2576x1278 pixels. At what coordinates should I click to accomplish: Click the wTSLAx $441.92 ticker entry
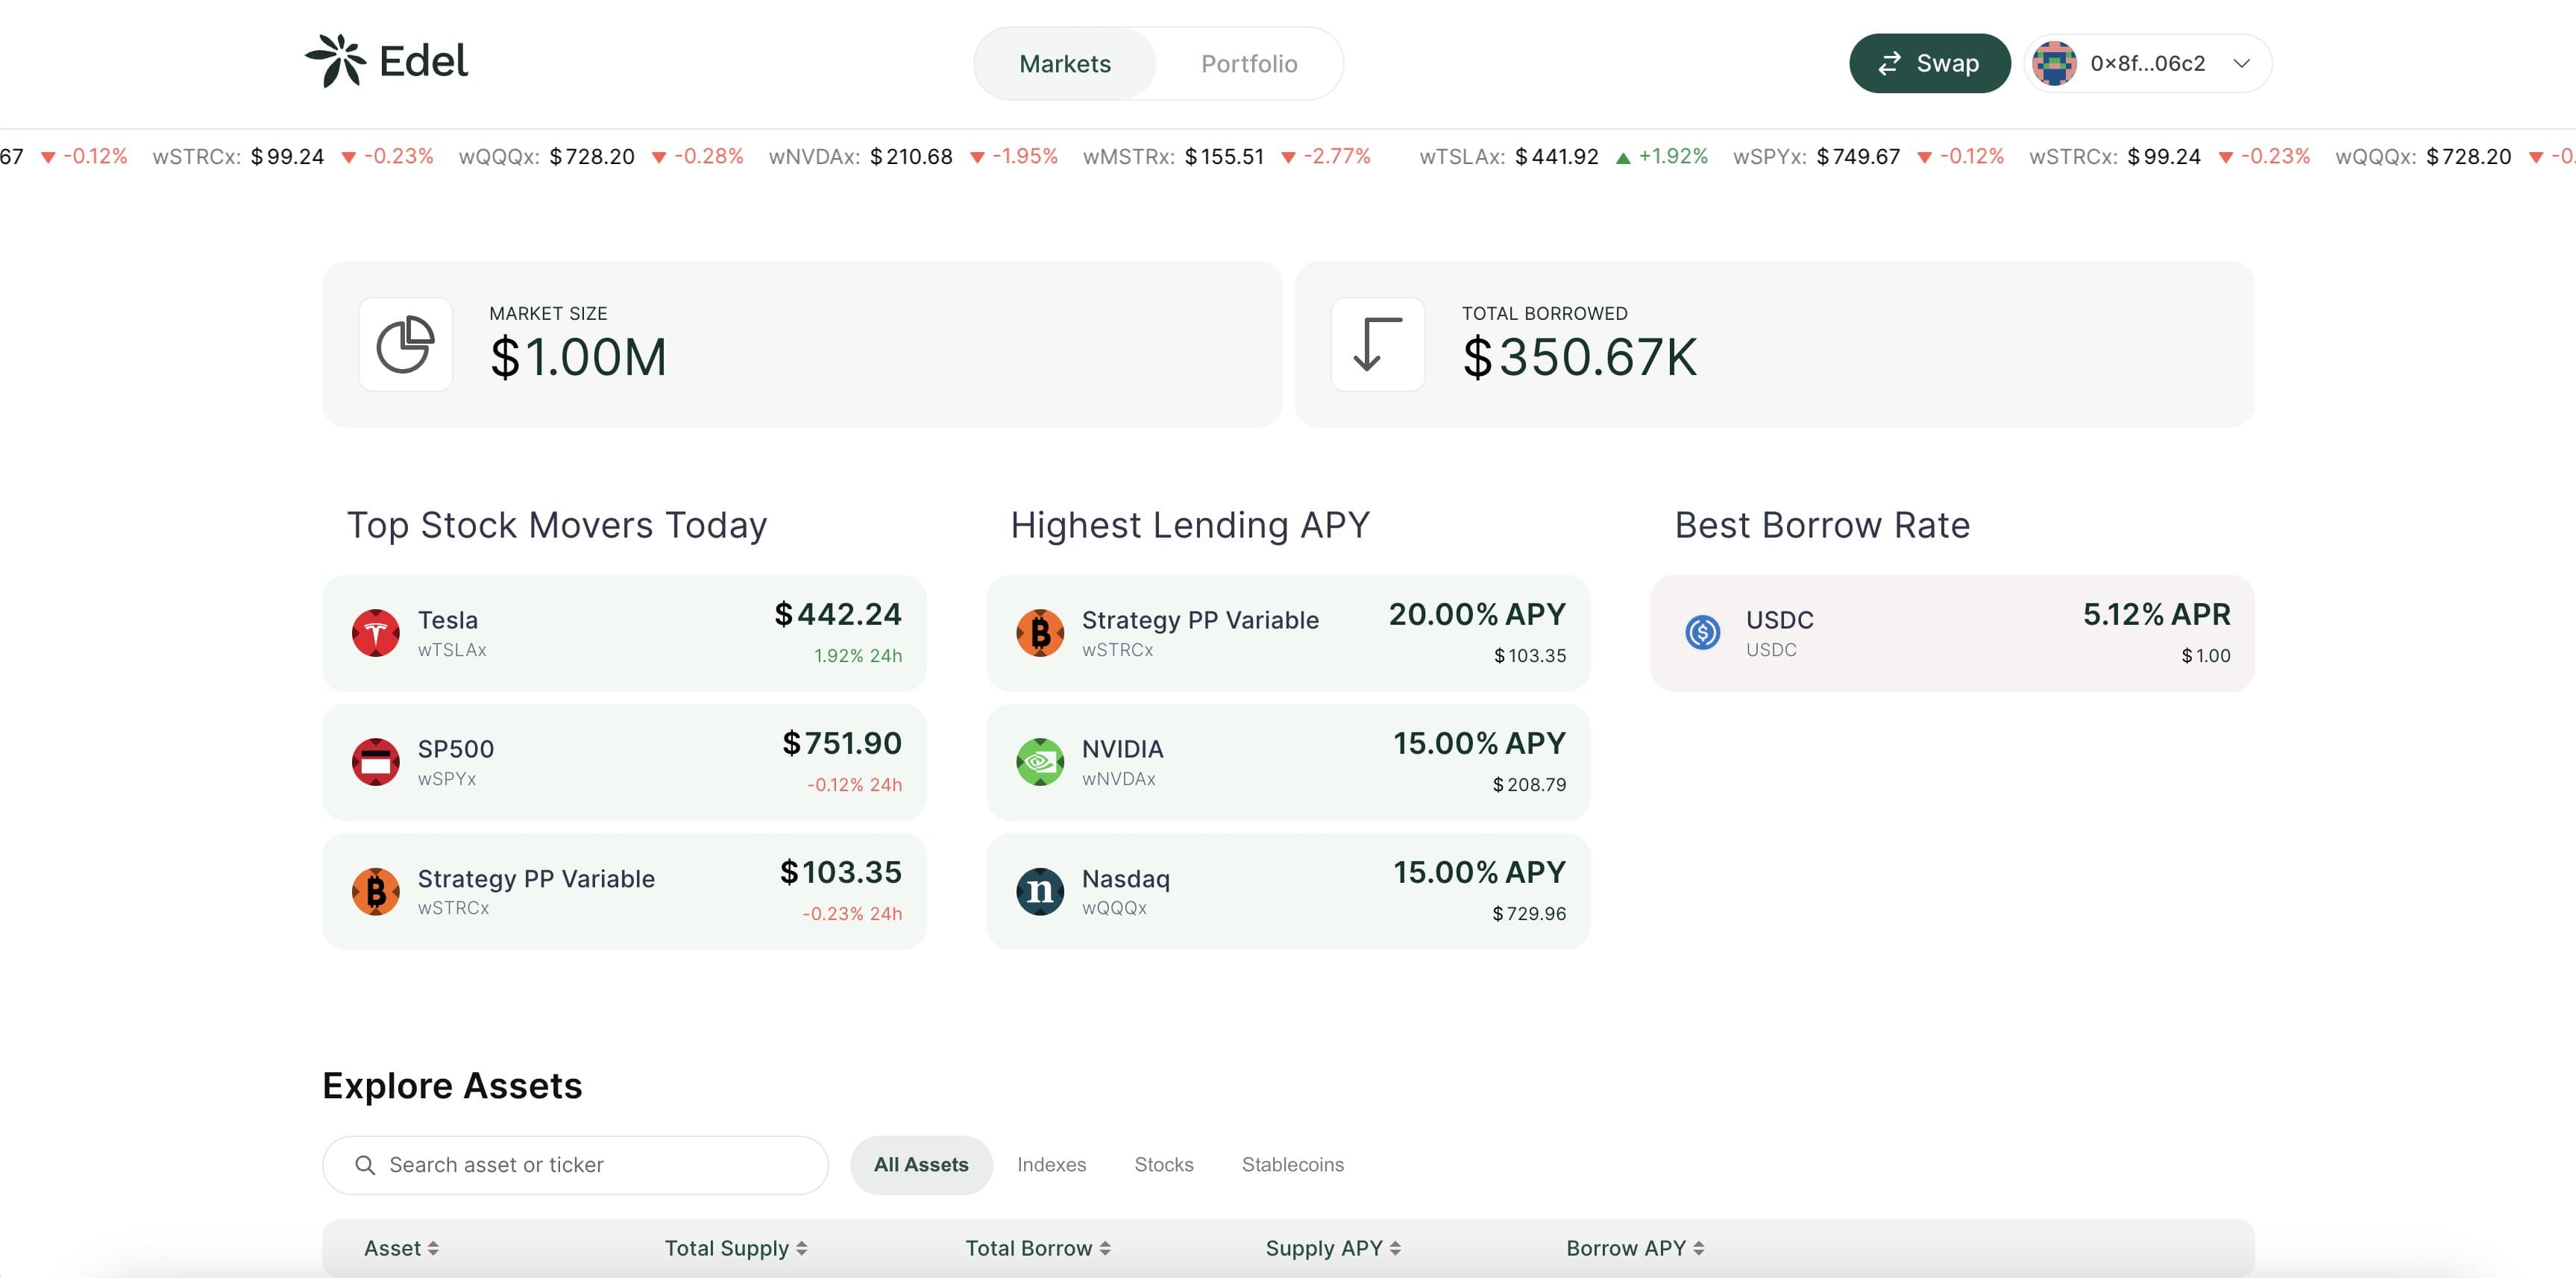1563,157
